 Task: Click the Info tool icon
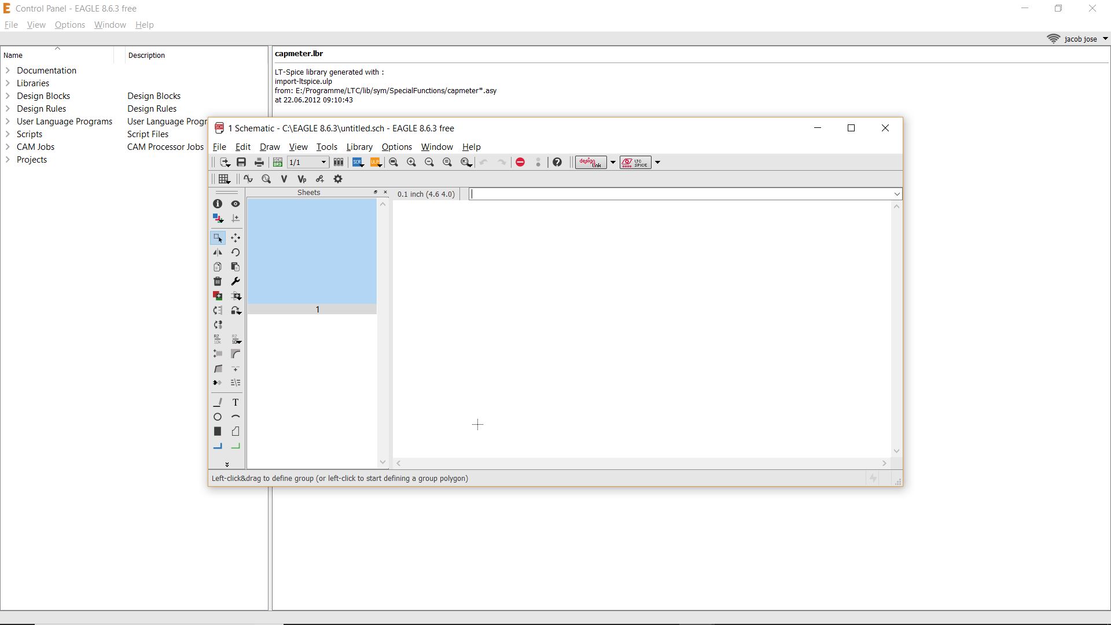tap(218, 204)
